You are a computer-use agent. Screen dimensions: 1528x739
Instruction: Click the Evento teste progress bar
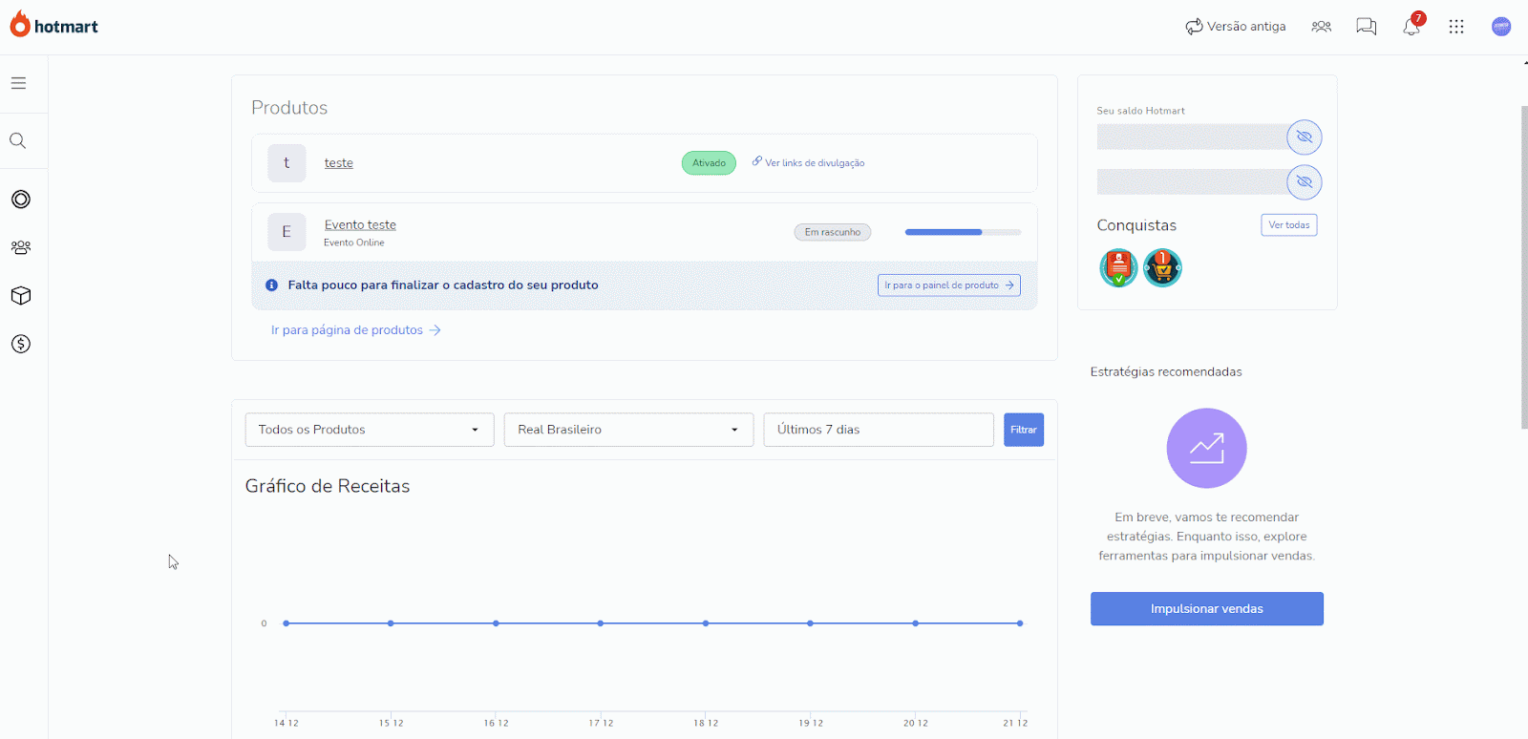[964, 232]
